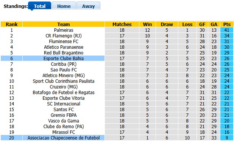Image resolution: width=234 pixels, height=141 pixels.
Task: Click the Team column header
Action: coord(64,24)
